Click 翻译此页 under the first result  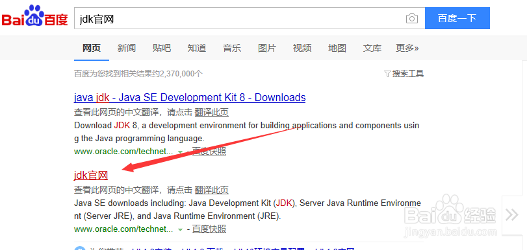(x=212, y=112)
